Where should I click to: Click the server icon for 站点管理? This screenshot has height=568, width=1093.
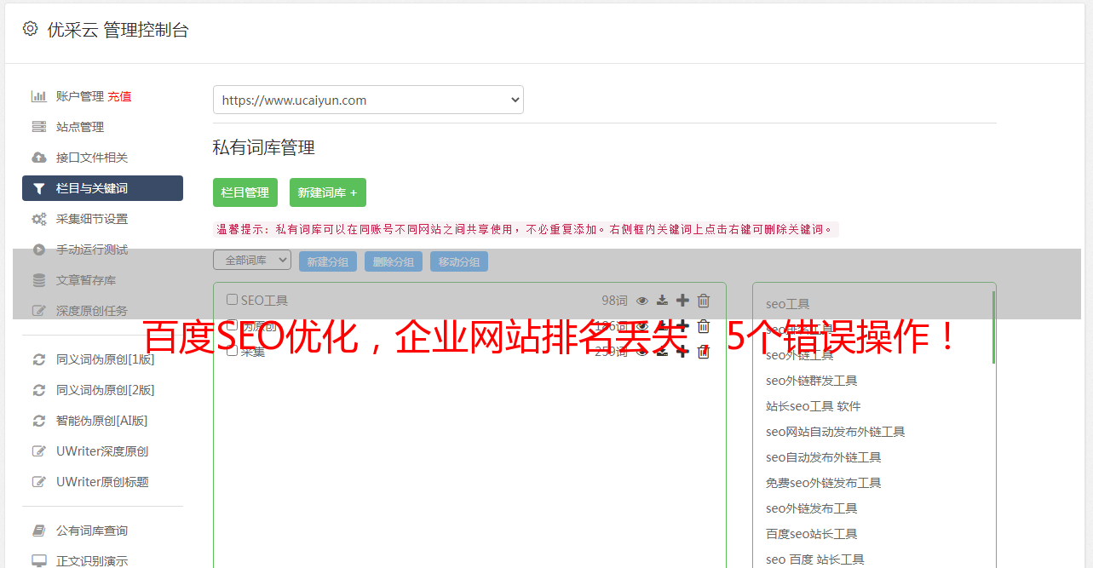tap(38, 127)
